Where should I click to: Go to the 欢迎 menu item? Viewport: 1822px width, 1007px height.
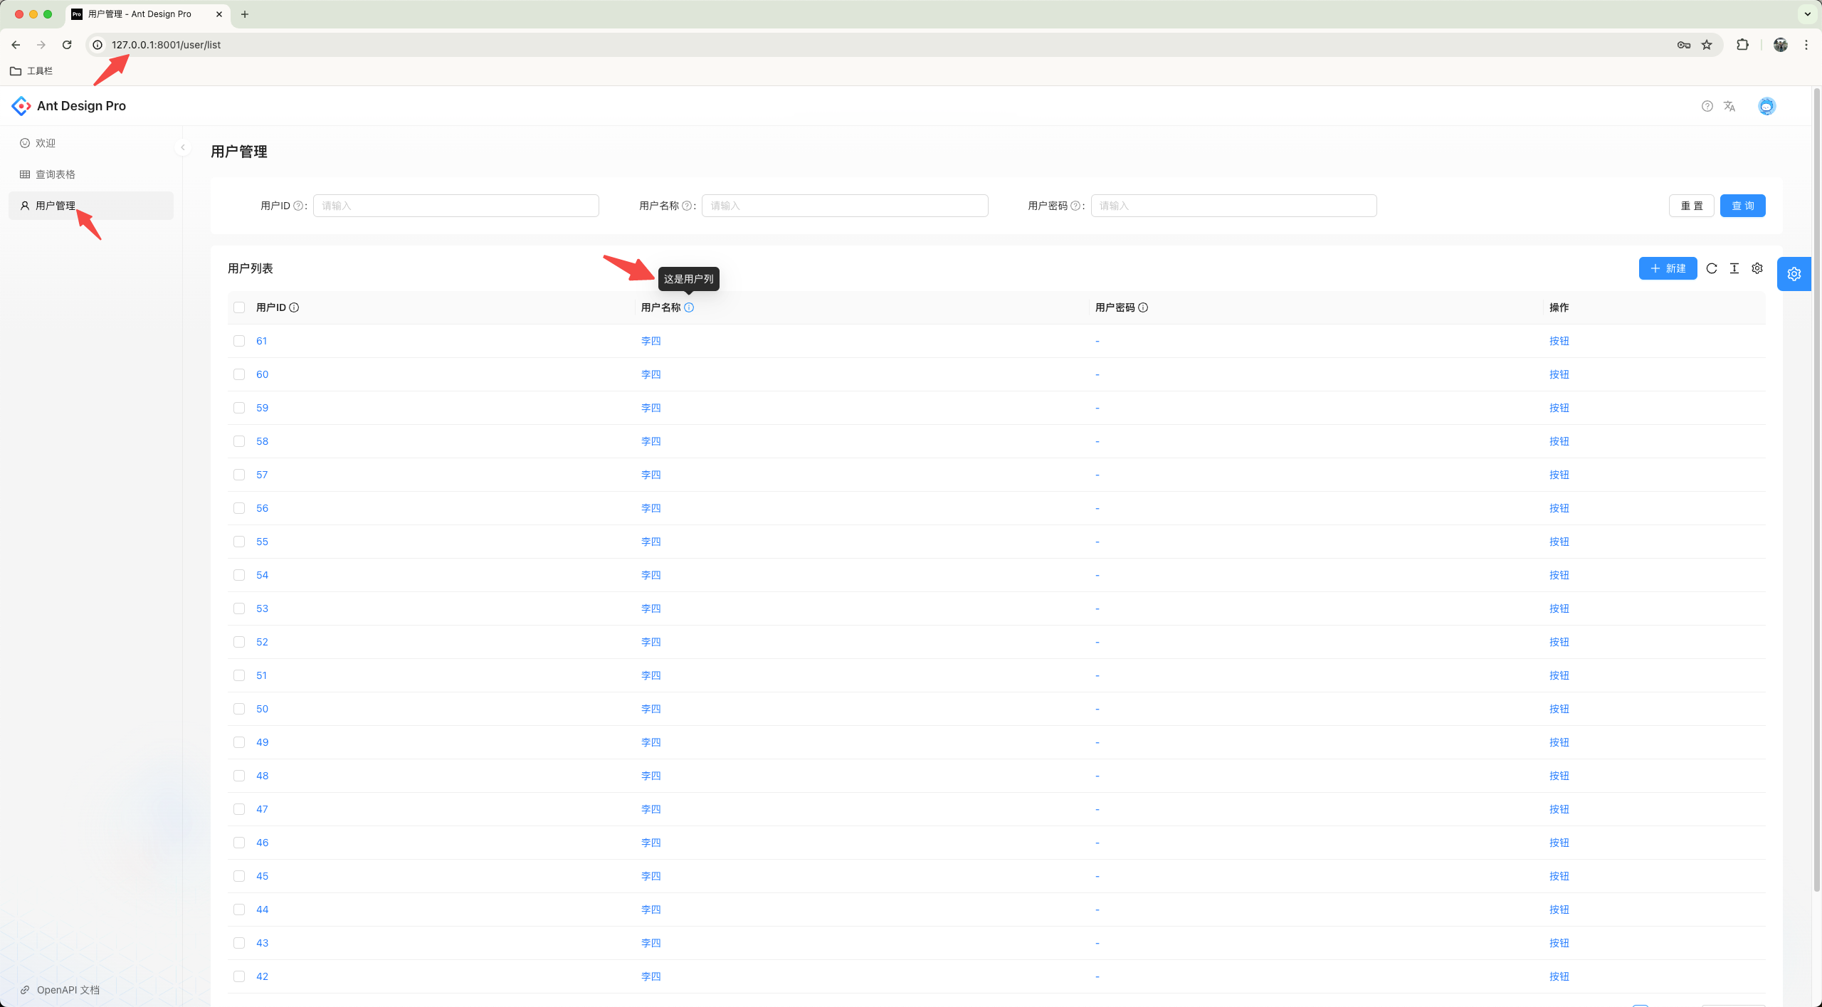tap(46, 143)
